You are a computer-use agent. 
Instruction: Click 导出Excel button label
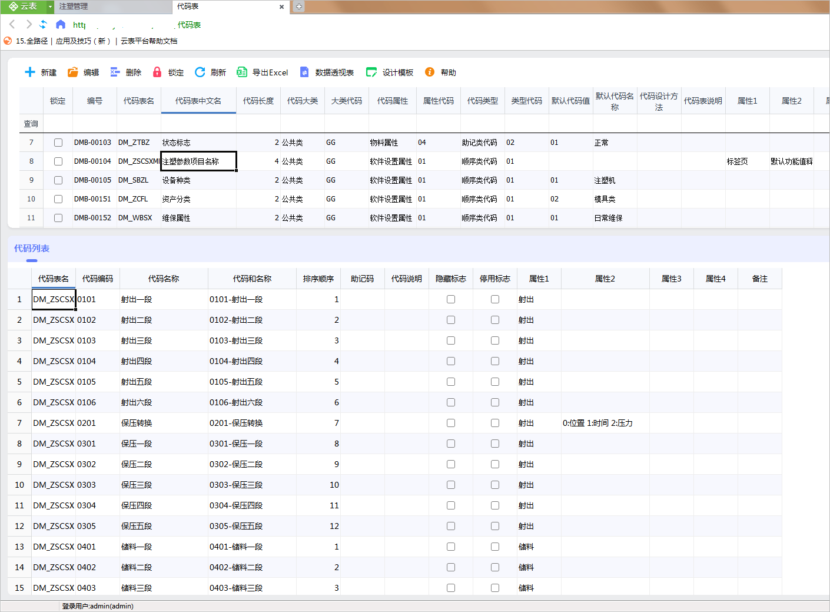coord(270,72)
